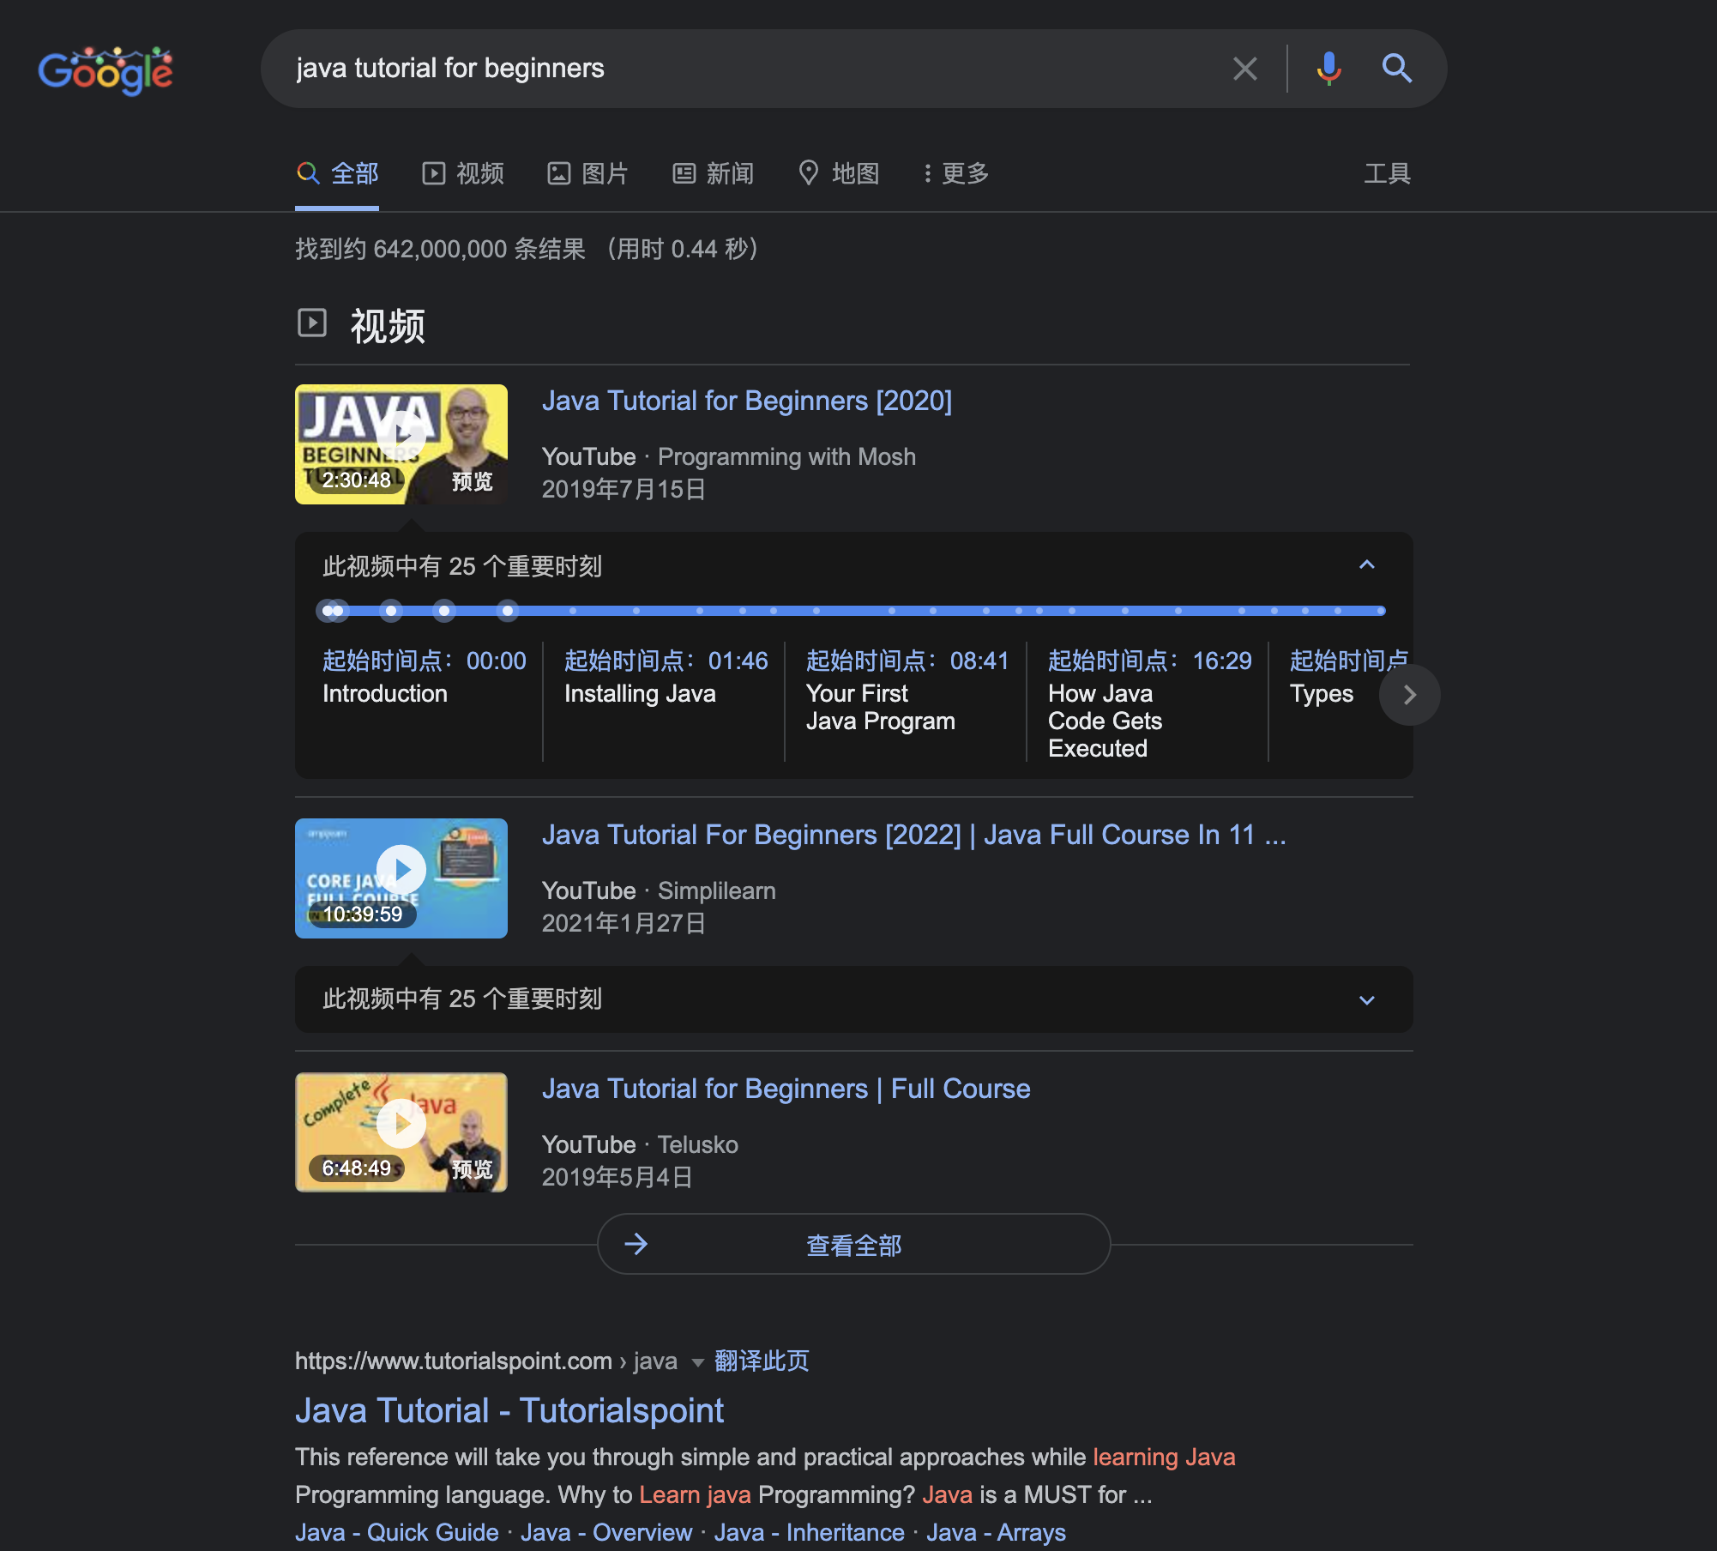Switch to the 新闻 tab
Screen dimensions: 1717x1551
tap(714, 174)
